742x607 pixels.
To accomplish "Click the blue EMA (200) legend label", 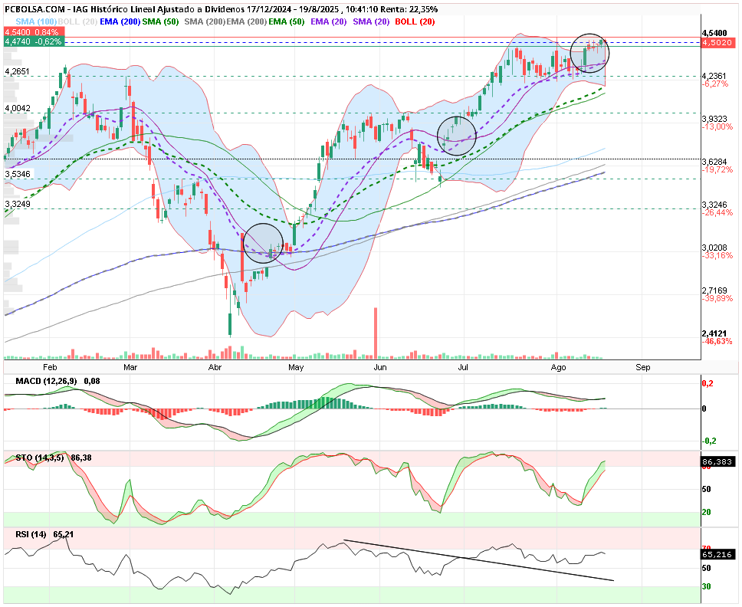I will click(120, 21).
